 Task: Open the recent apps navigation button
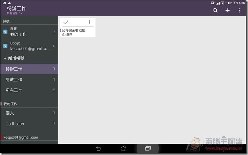click(x=148, y=149)
